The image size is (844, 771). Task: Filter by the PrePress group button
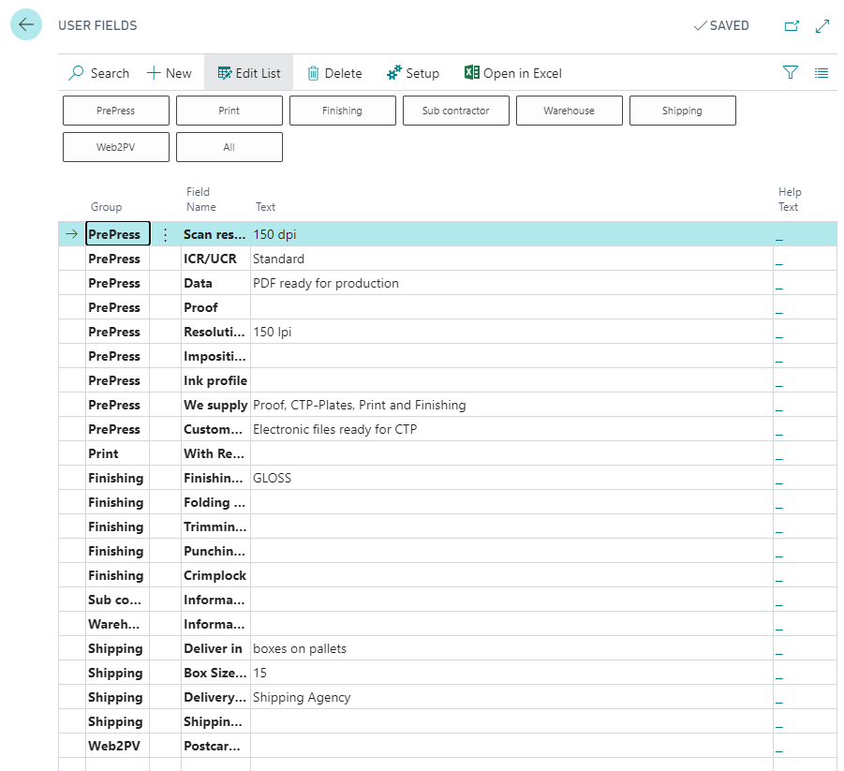coord(116,111)
